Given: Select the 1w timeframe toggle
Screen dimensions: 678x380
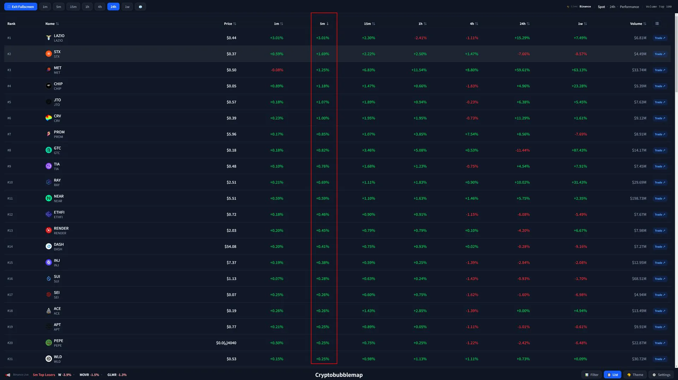Looking at the screenshot, I should click(x=127, y=7).
